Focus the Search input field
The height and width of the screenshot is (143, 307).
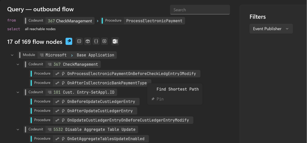[x=200, y=10]
